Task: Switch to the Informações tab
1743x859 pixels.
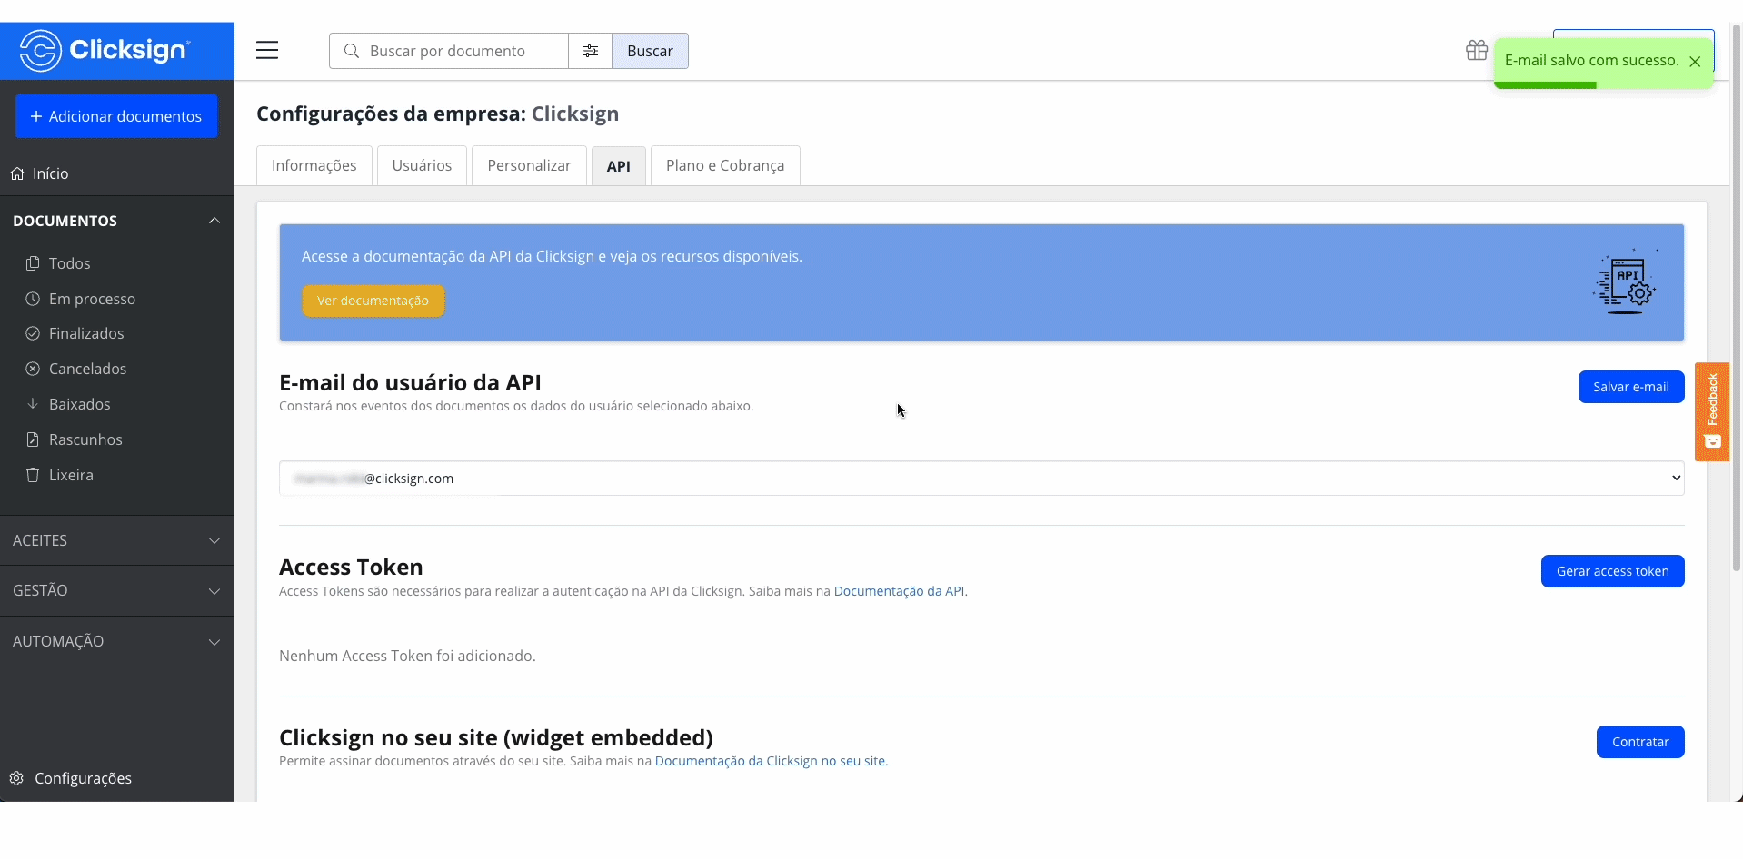Action: [x=314, y=165]
